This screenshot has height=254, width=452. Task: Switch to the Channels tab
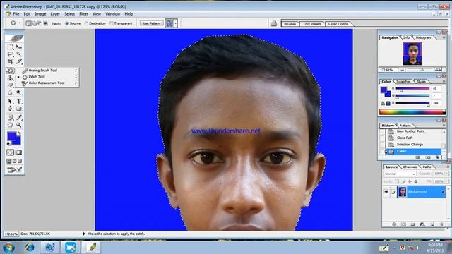410,167
